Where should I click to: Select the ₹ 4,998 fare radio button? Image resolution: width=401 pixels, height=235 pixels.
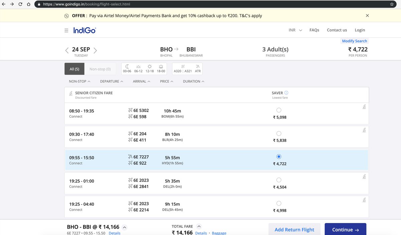[x=279, y=203]
